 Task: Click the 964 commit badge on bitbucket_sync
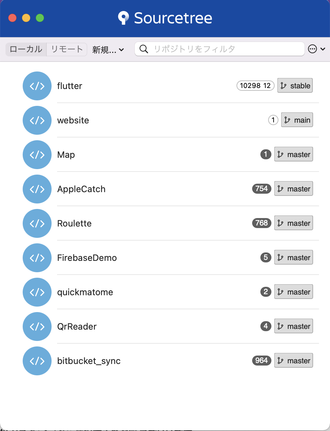[x=261, y=361]
